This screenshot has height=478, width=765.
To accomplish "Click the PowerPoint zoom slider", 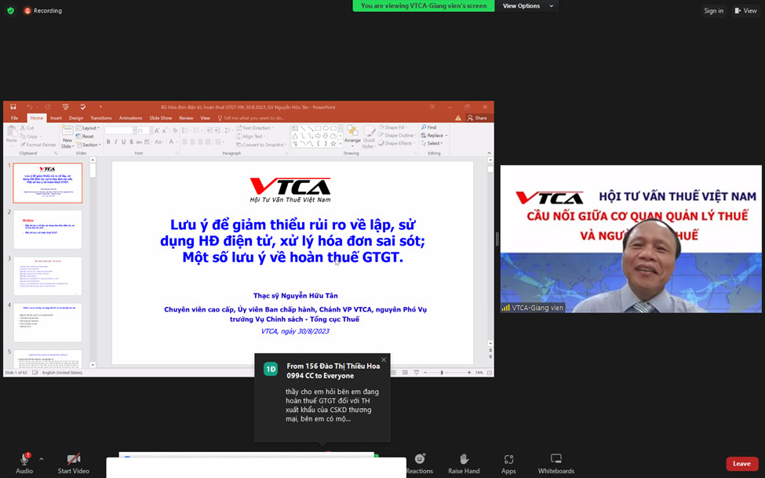I will tap(446, 373).
